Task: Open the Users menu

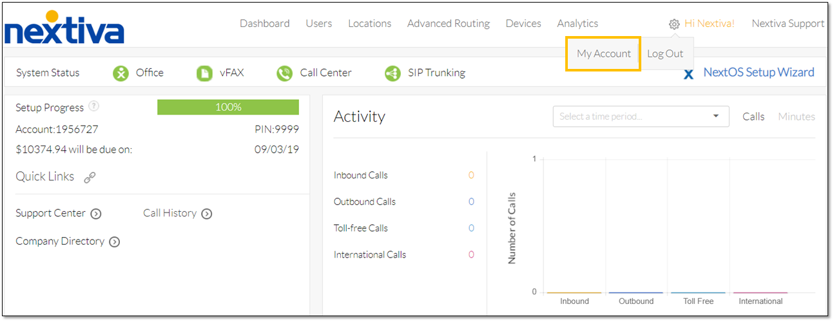Action: click(x=319, y=23)
